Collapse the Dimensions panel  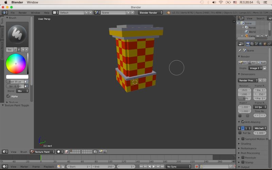coord(248,74)
